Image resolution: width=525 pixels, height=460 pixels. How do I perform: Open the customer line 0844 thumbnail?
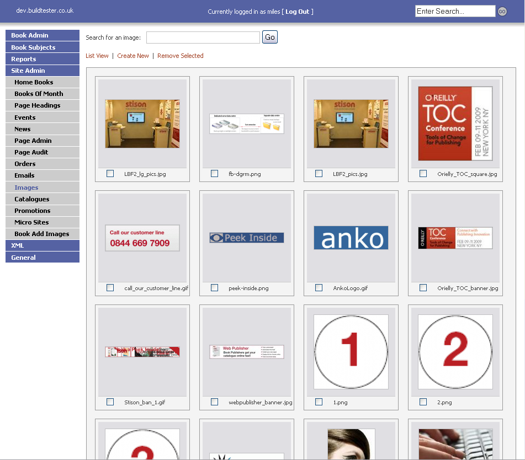[142, 238]
